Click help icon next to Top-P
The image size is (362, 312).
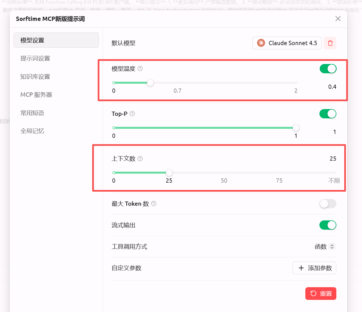tap(132, 114)
